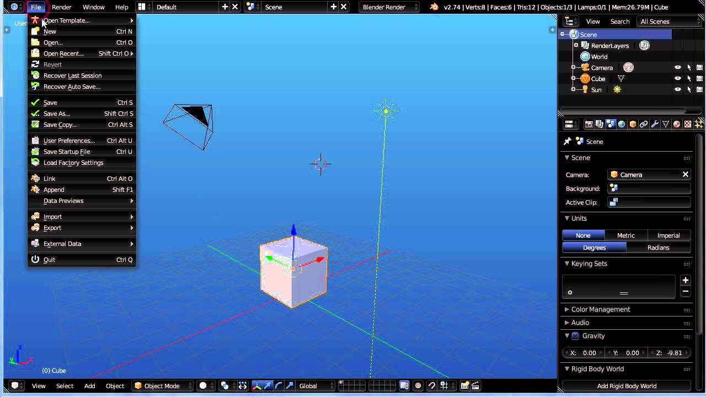Select the rotate manipulator arc icon
The width and height of the screenshot is (706, 397).
pyautogui.click(x=279, y=386)
